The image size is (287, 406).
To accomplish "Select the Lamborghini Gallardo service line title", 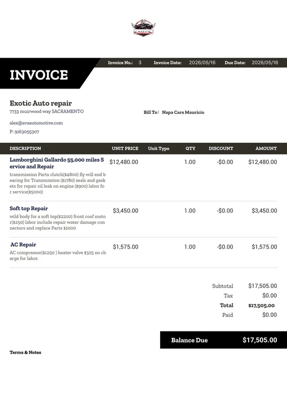I will click(x=57, y=163).
